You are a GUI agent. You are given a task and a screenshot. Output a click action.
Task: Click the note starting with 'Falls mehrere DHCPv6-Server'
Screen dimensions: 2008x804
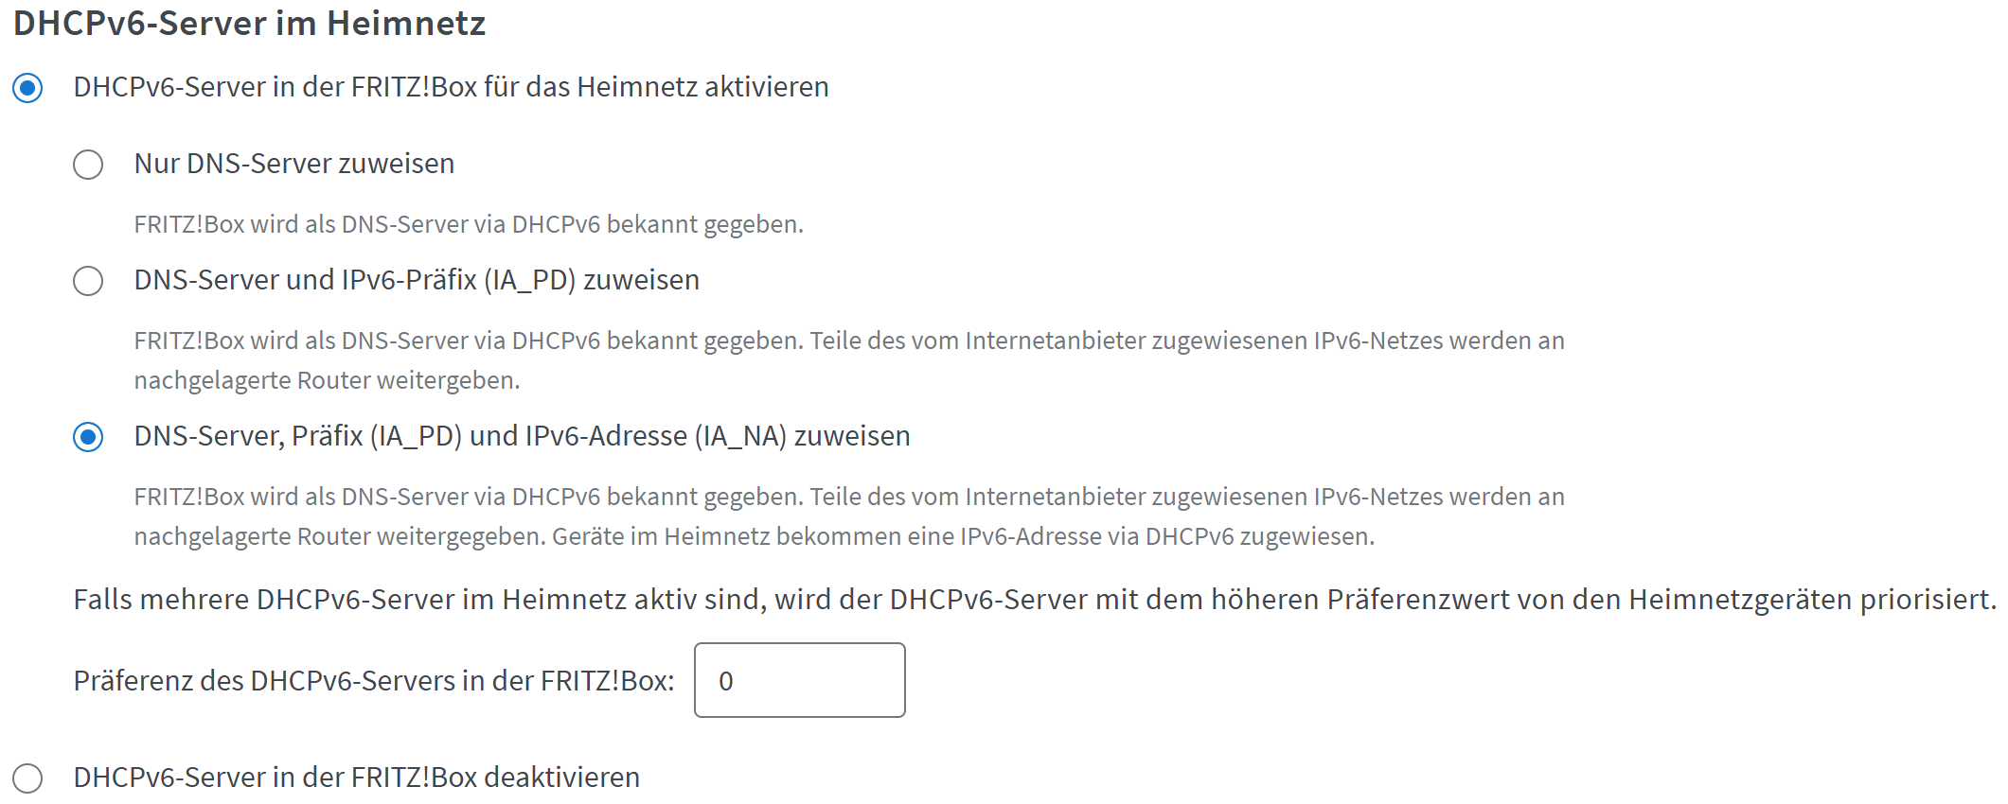(1034, 600)
